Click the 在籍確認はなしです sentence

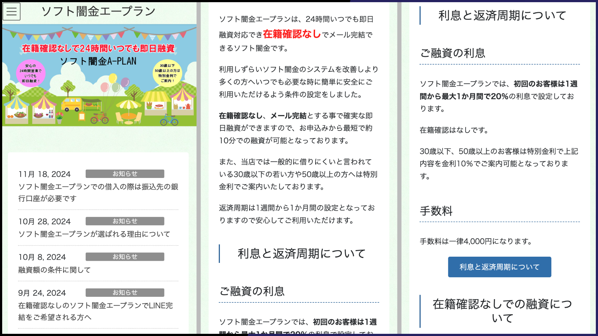coord(454,130)
